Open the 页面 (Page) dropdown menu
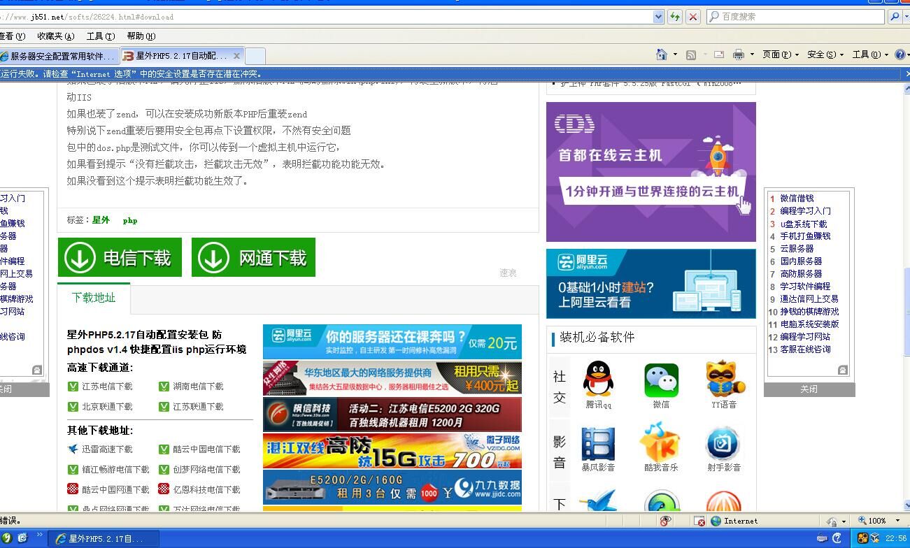910x548 pixels. coord(779,55)
